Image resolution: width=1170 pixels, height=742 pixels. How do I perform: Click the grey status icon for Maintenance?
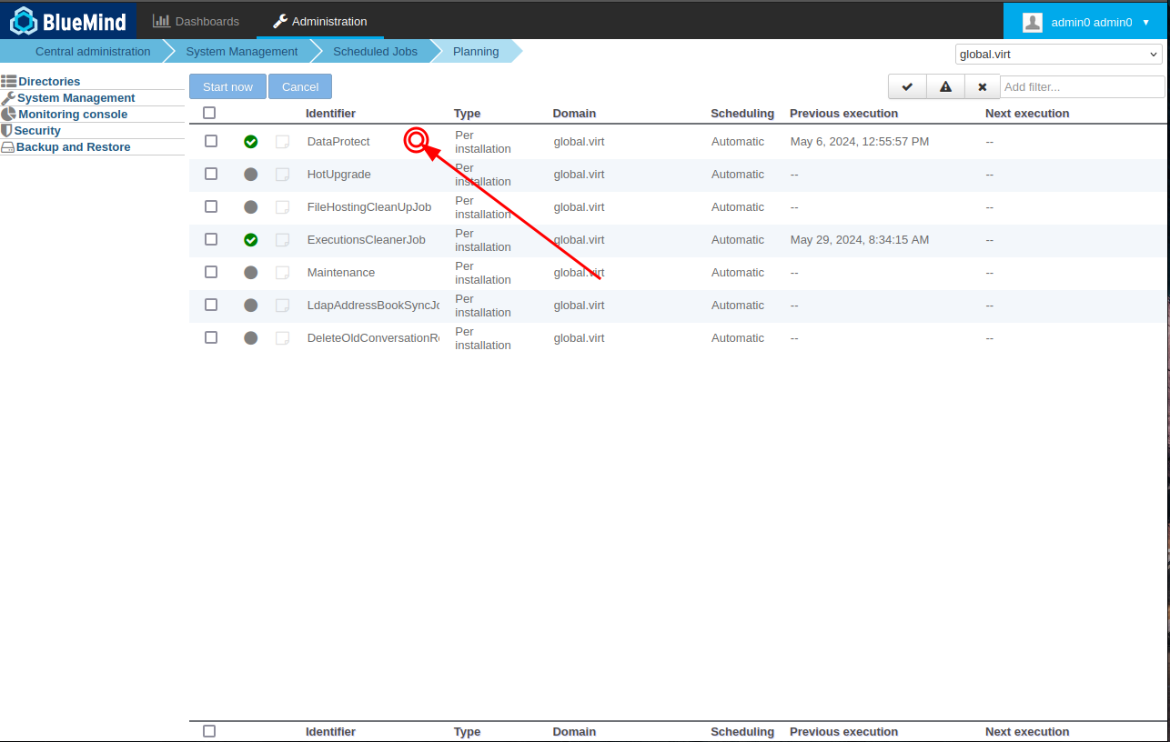click(x=251, y=273)
